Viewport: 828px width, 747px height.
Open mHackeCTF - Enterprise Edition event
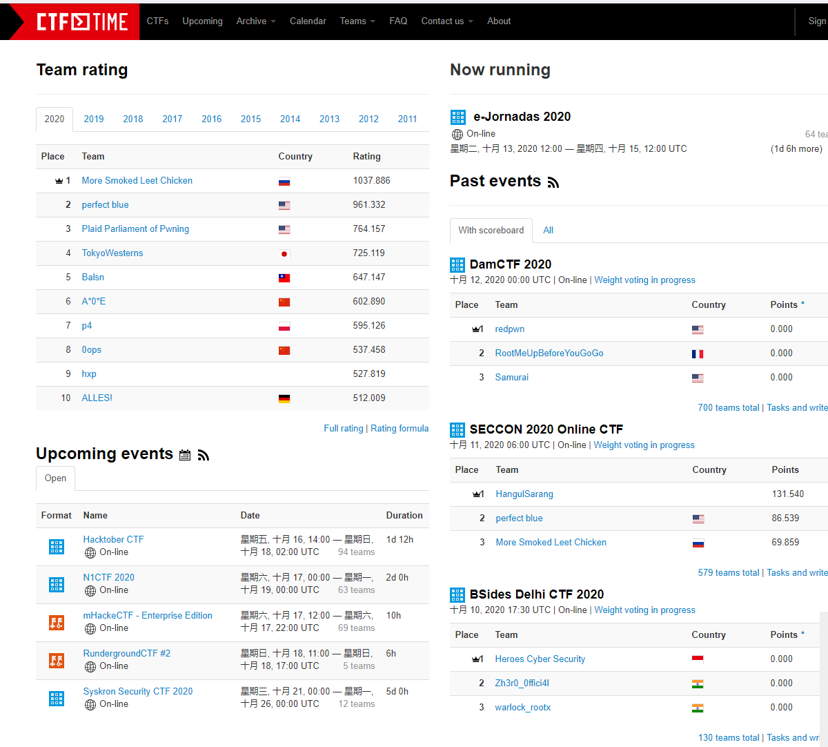tap(148, 616)
